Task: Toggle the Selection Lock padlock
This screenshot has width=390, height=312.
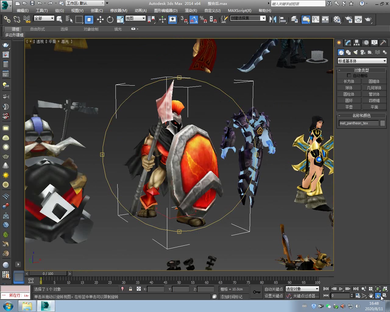Action: click(x=130, y=289)
